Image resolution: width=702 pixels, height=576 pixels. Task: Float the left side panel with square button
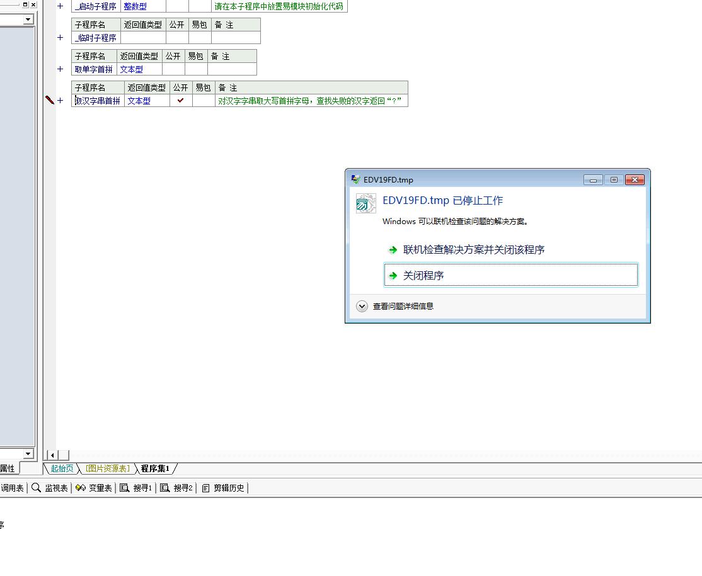click(x=25, y=4)
